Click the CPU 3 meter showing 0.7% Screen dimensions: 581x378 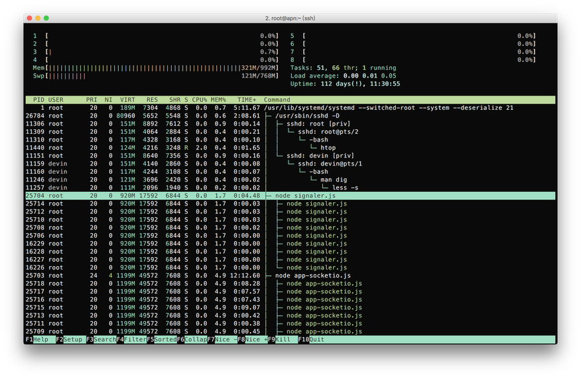point(155,52)
